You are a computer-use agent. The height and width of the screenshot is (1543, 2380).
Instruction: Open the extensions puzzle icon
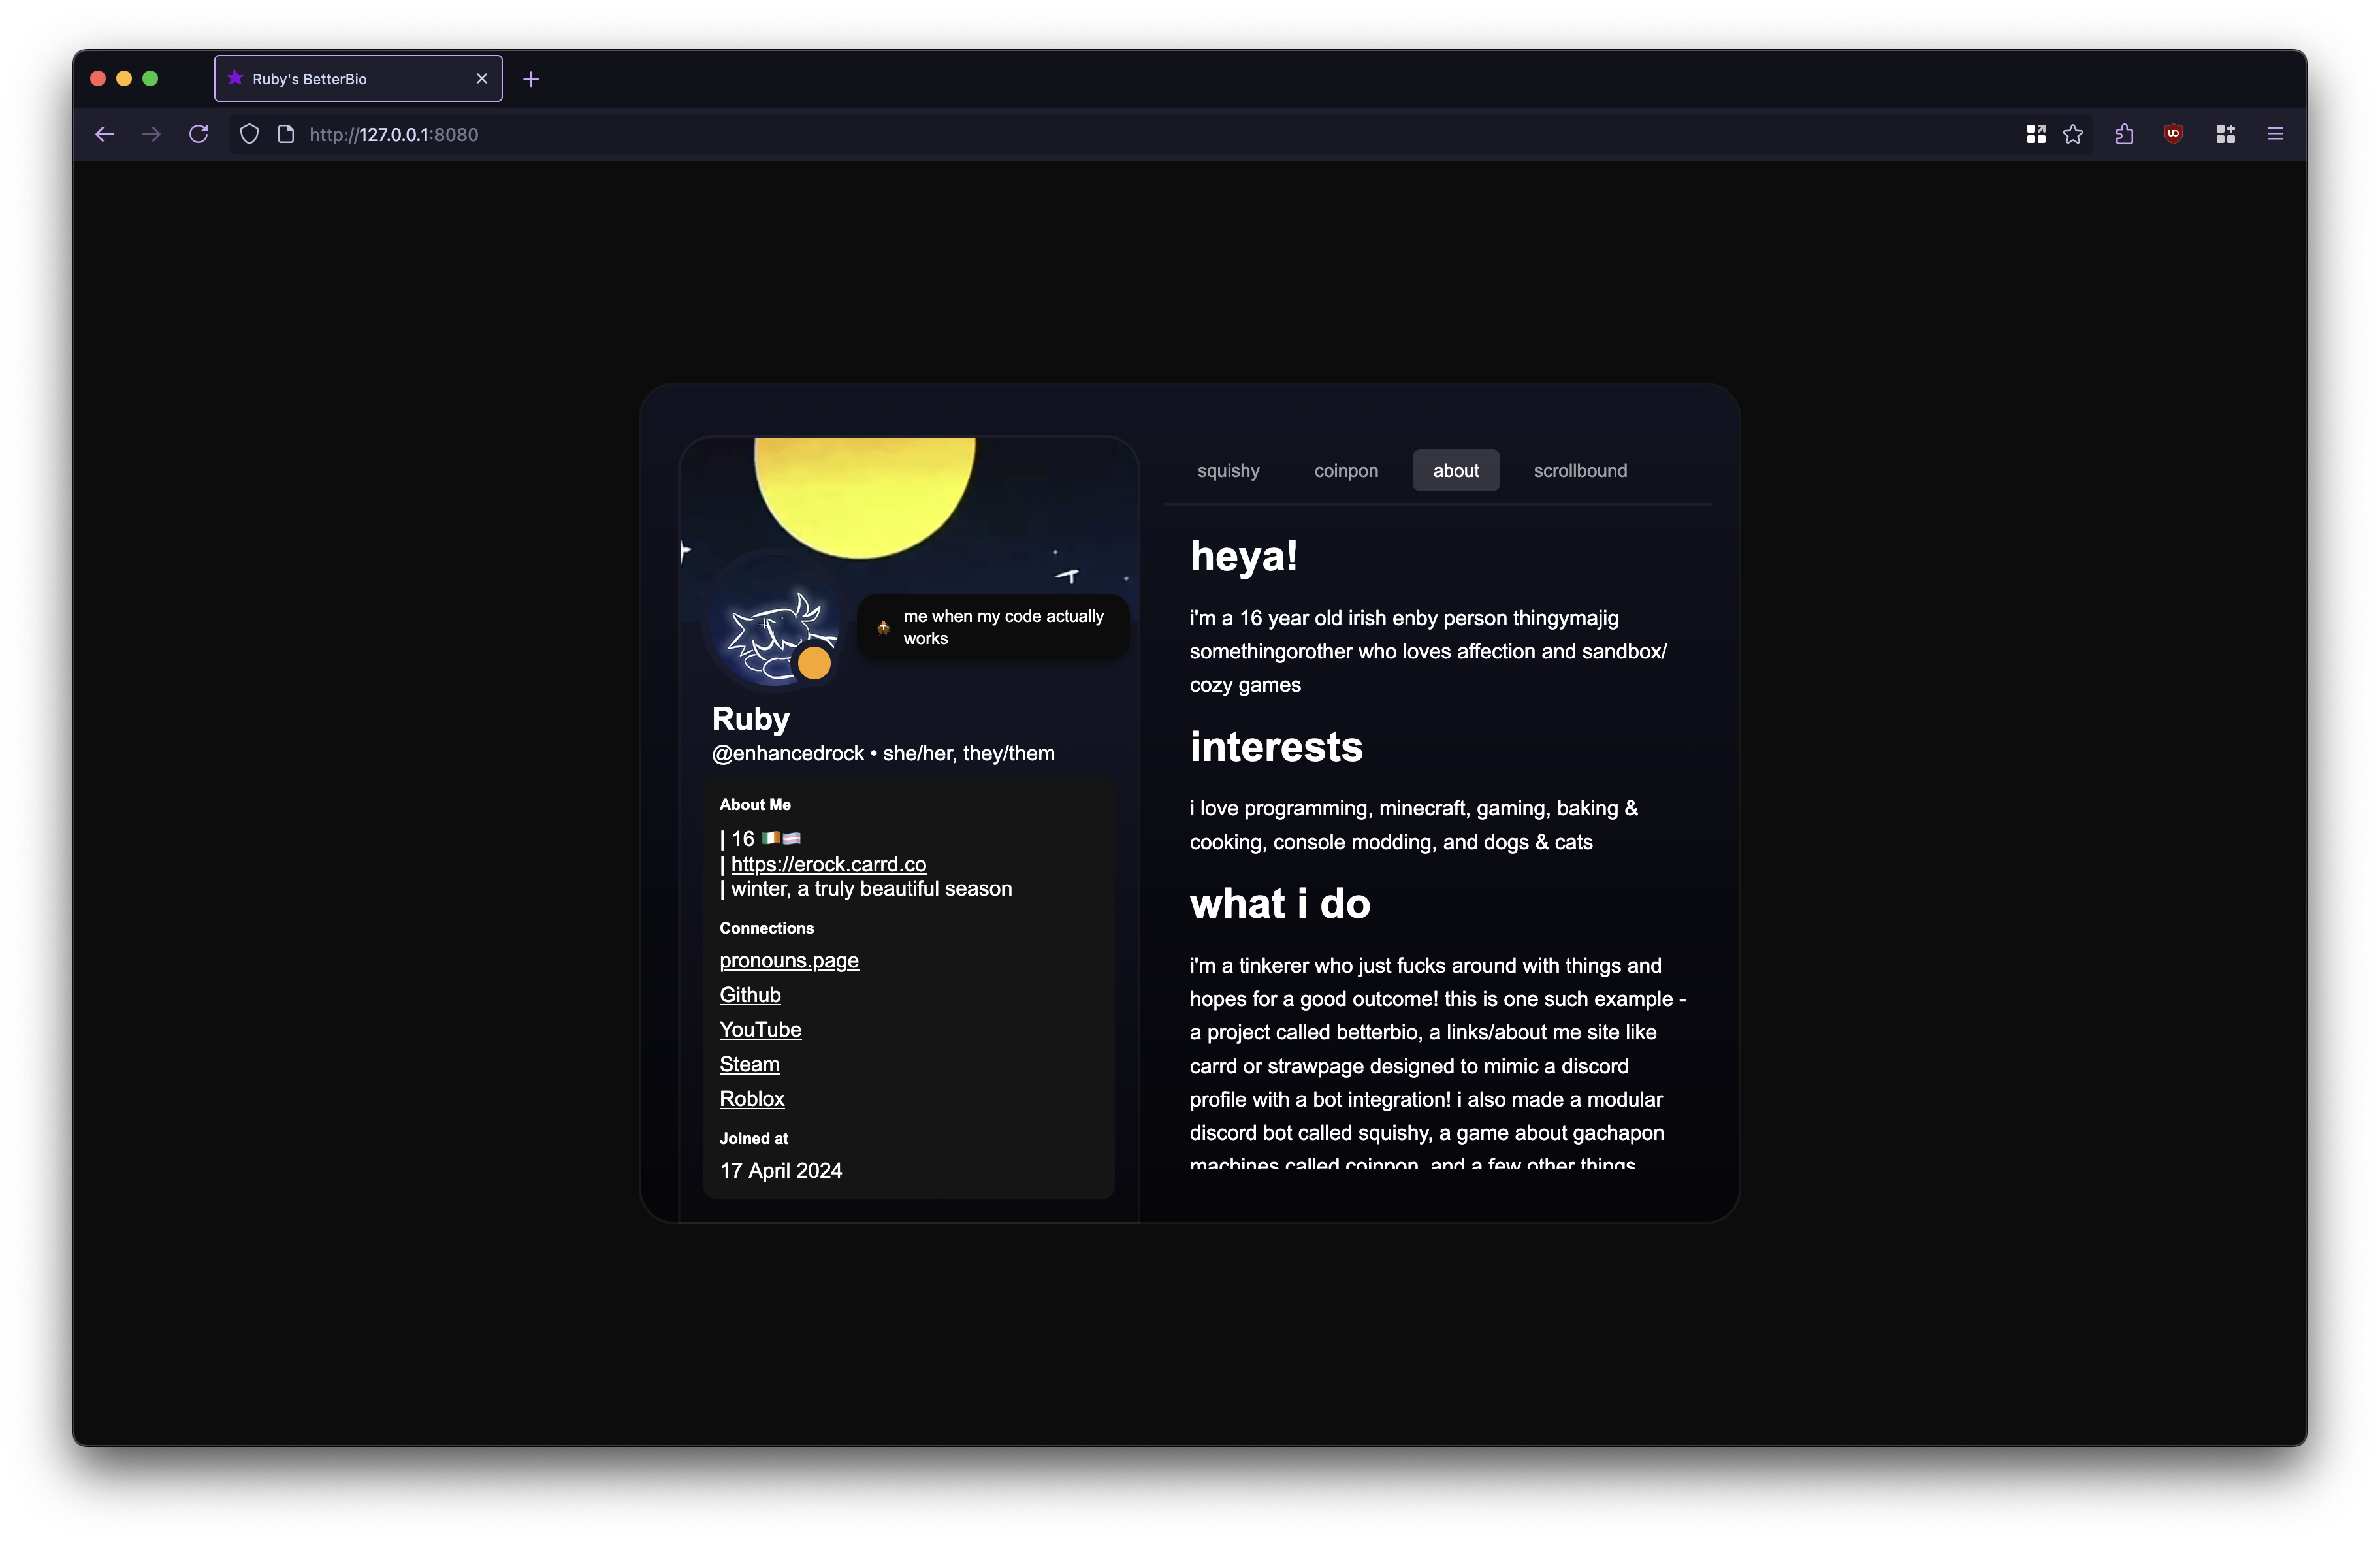pyautogui.click(x=2125, y=134)
